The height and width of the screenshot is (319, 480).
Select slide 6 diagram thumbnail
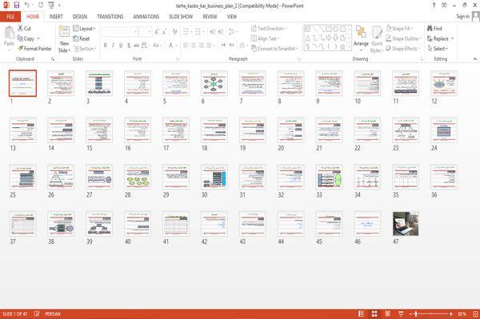214,83
